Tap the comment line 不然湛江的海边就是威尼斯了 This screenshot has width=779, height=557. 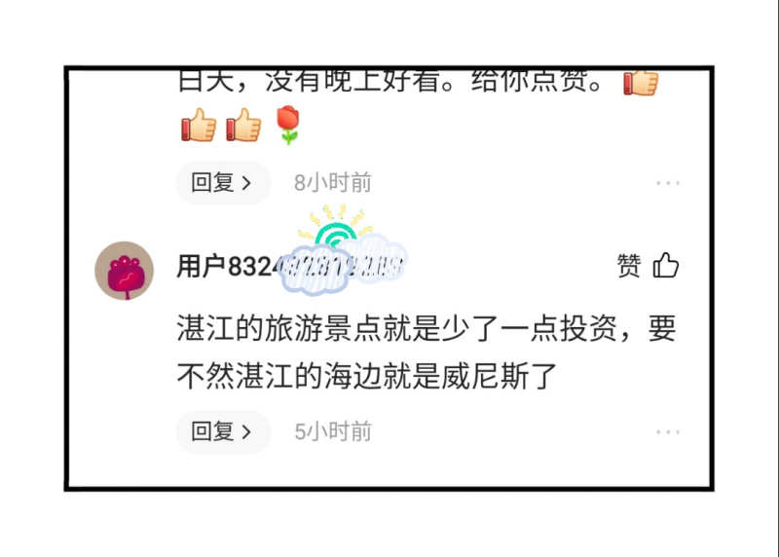367,376
